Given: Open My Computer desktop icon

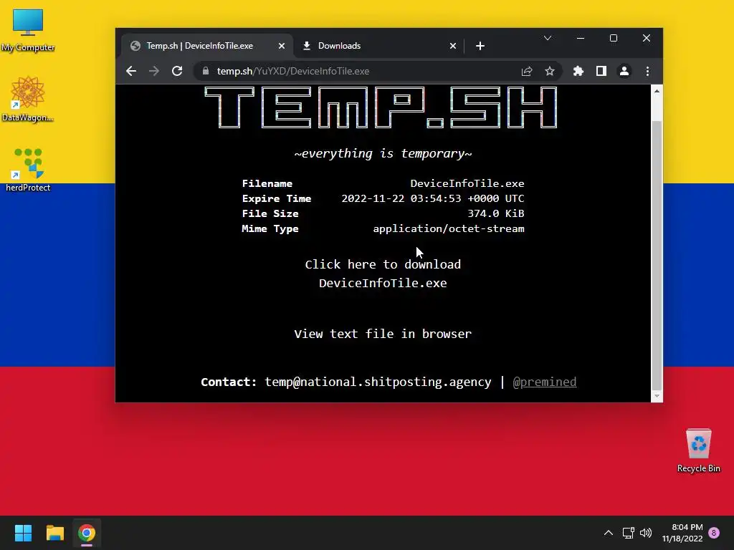Looking at the screenshot, I should coord(28,30).
